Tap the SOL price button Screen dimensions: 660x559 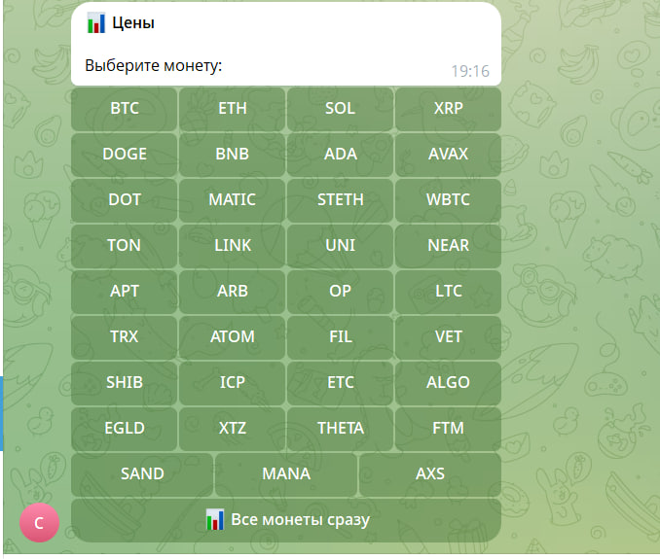click(x=340, y=109)
